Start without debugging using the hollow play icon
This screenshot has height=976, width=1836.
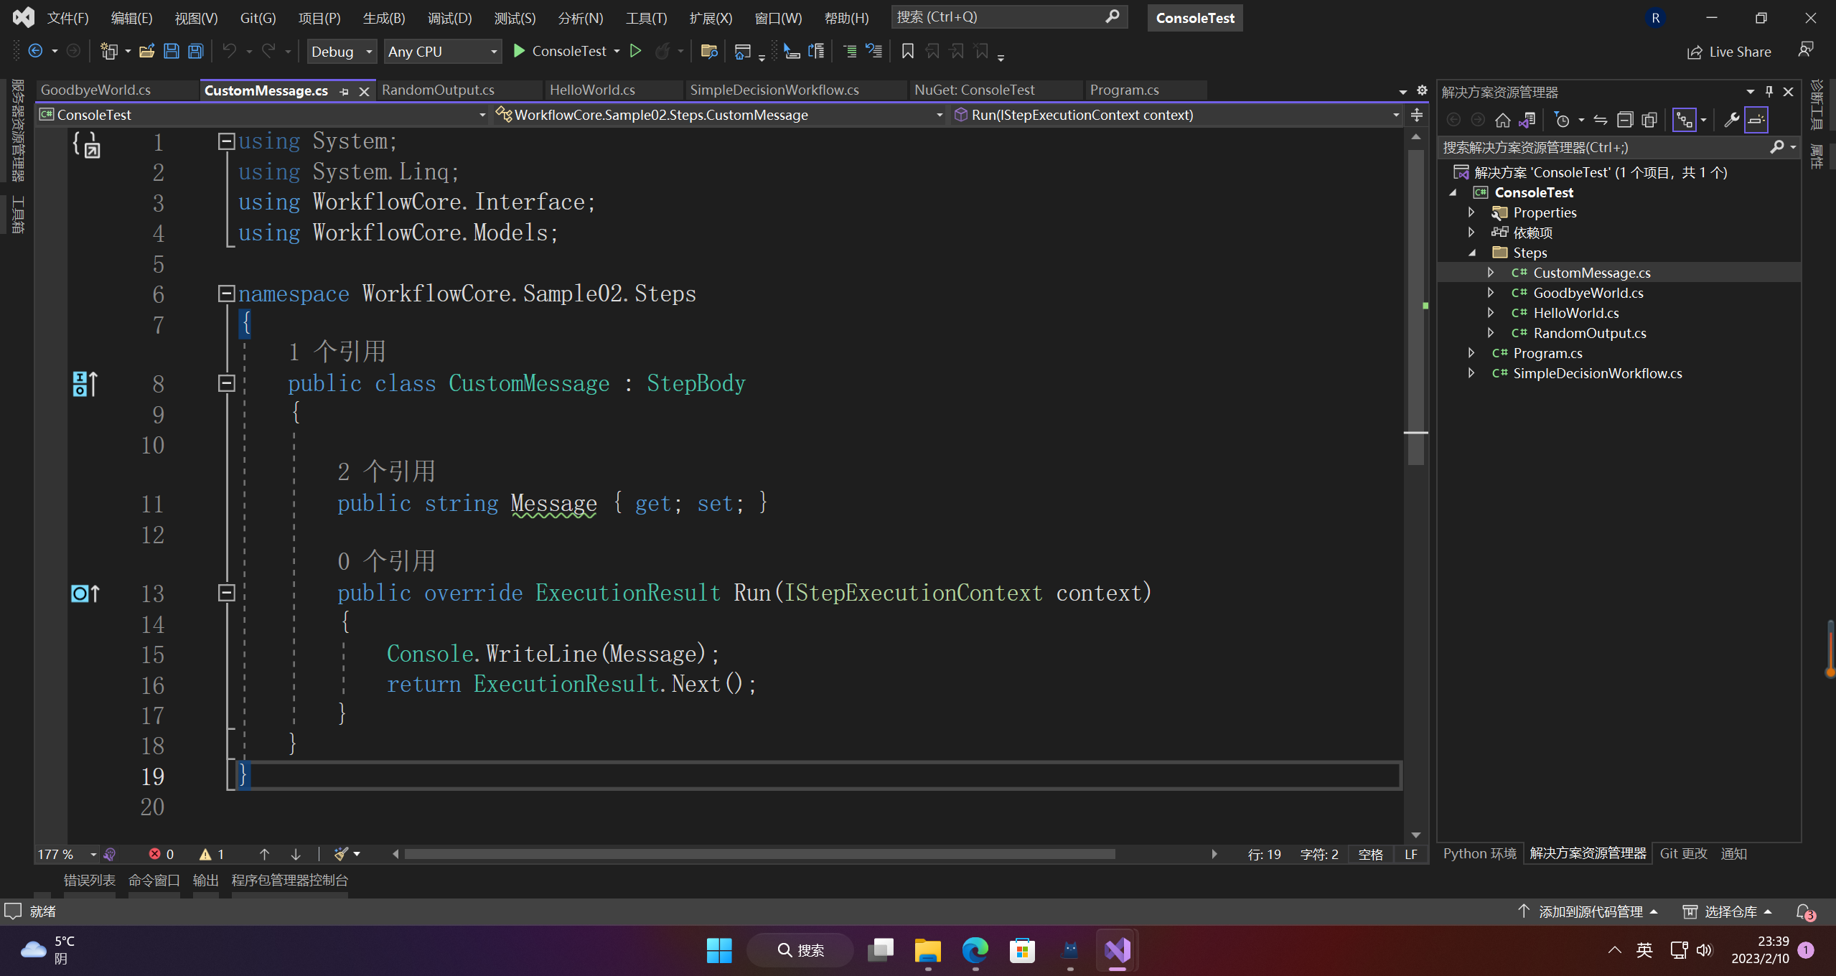635,51
